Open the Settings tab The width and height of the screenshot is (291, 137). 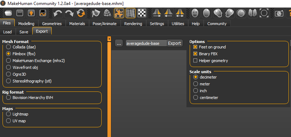157,24
